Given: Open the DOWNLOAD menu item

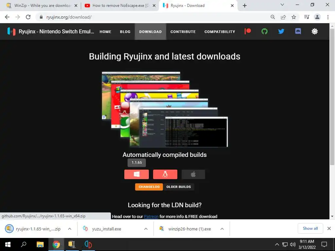Looking at the screenshot, I should pos(150,32).
